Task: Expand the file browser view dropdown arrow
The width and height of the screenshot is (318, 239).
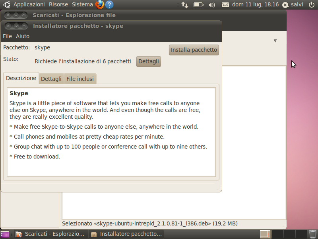Action: coord(275,41)
